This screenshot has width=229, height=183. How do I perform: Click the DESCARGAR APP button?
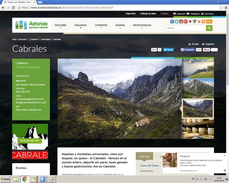[30, 141]
